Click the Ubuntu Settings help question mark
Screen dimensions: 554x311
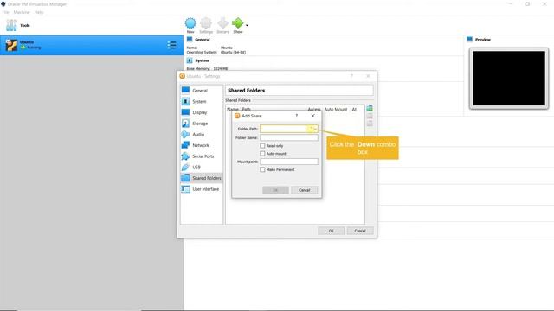[x=351, y=76]
